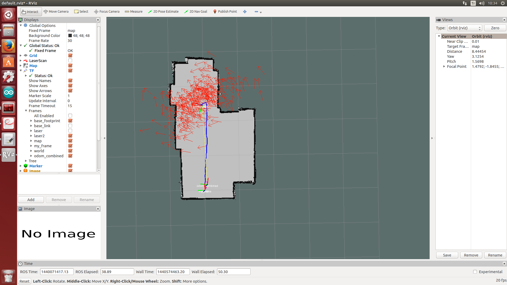Viewport: 507px width, 285px height.
Task: Select the Interact tool
Action: coord(30,12)
